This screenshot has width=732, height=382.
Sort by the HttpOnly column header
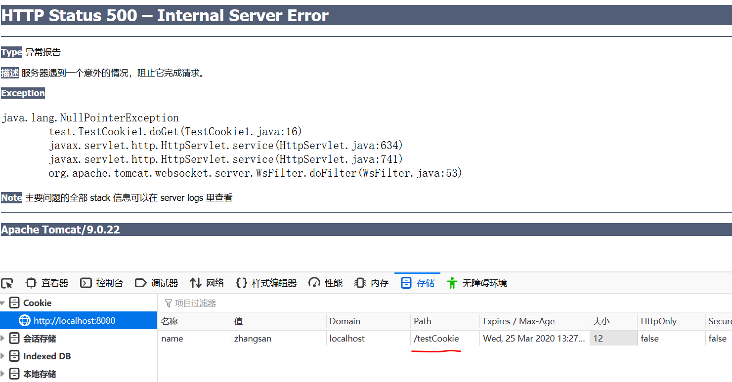pyautogui.click(x=671, y=321)
